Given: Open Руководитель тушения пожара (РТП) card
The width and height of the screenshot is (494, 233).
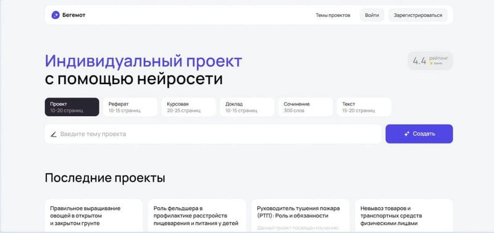Looking at the screenshot, I should point(300,216).
